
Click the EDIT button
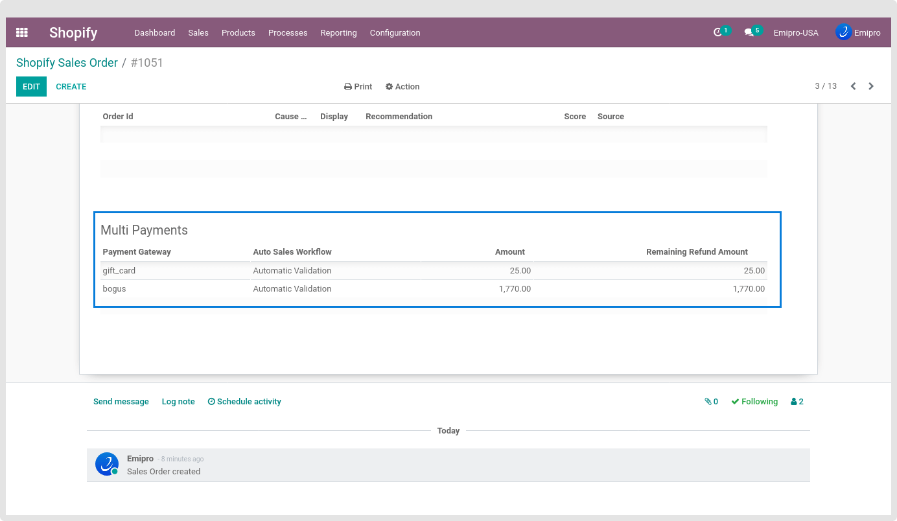[x=31, y=87]
